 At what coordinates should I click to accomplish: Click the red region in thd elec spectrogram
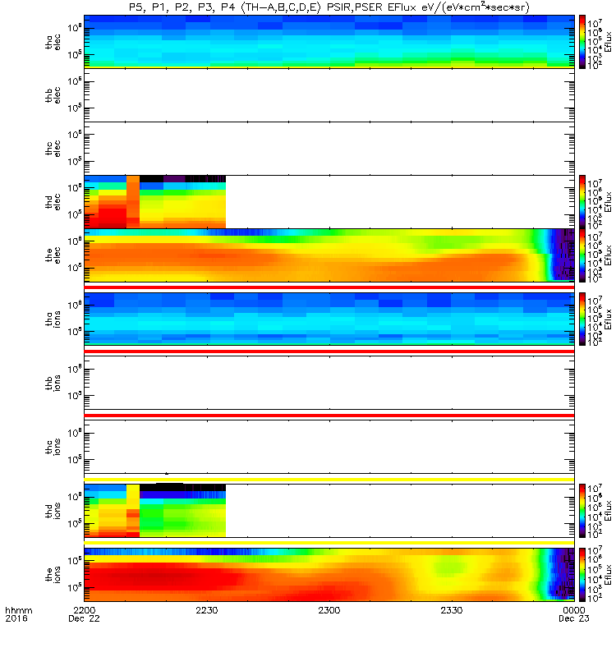[111, 218]
